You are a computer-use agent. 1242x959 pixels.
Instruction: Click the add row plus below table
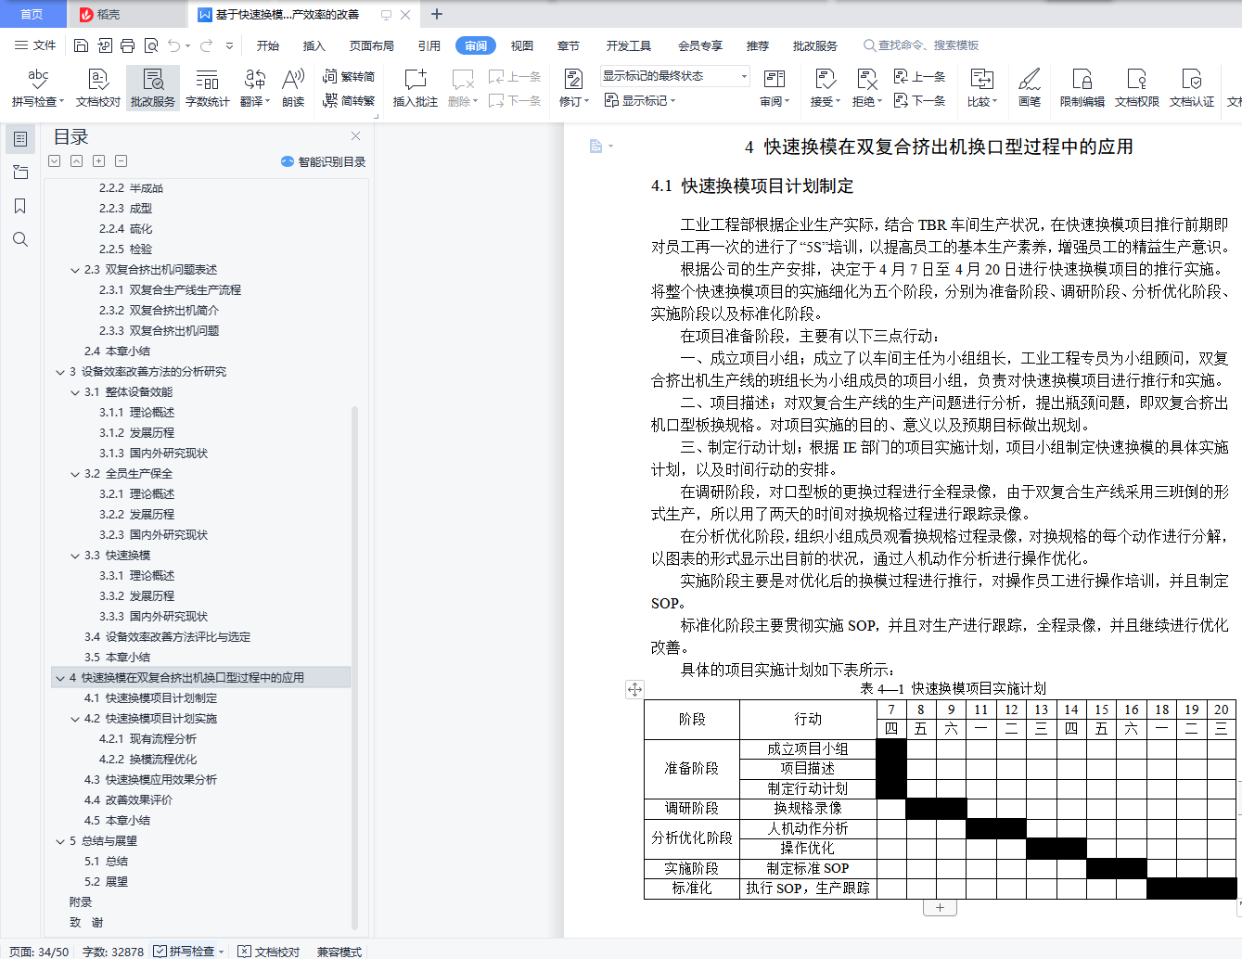pos(940,908)
